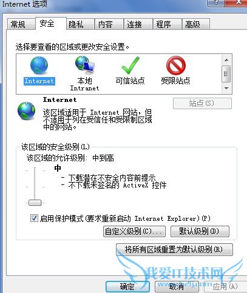Open the 内容 tab
This screenshot has width=247, height=293.
coord(105,24)
